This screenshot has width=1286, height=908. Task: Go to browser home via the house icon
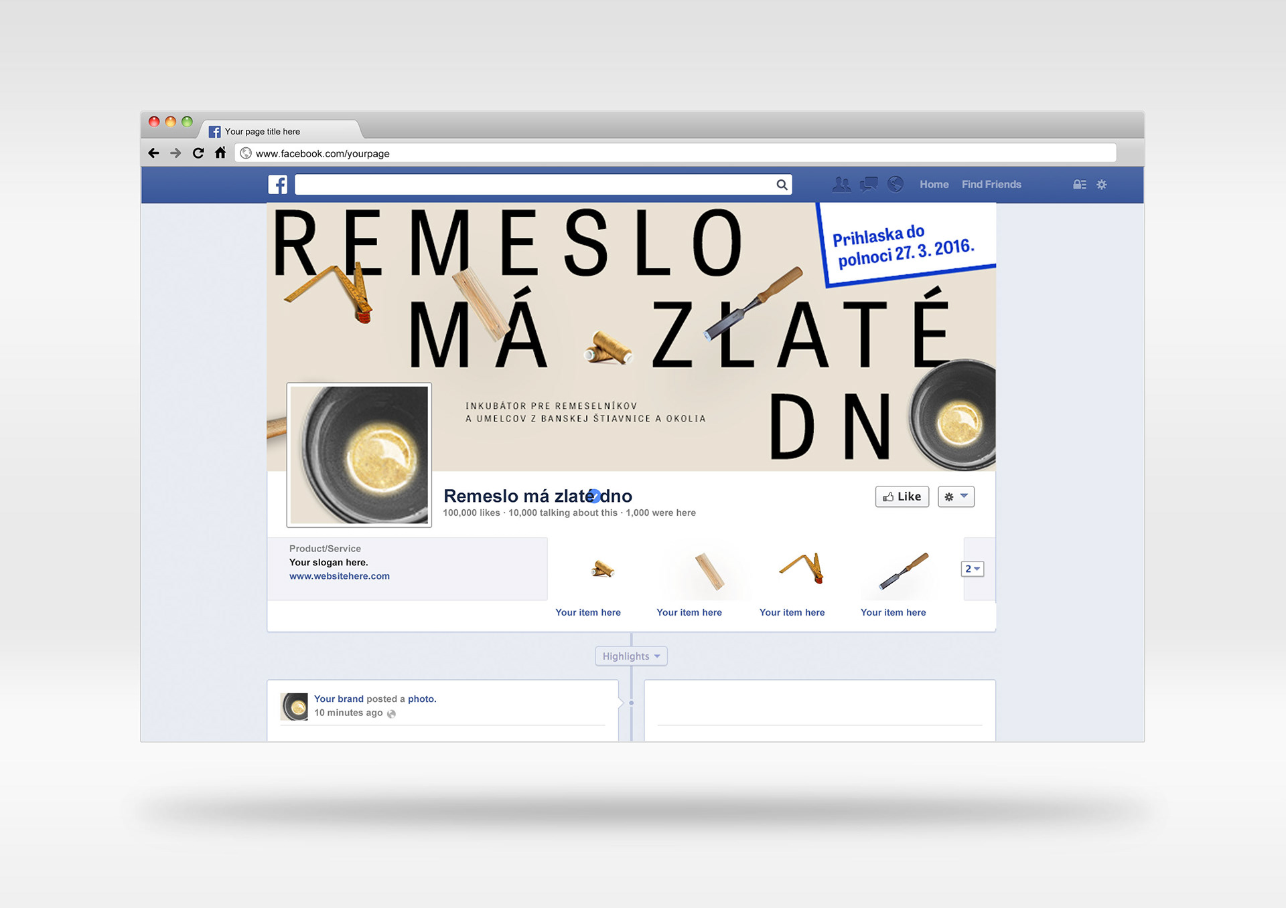220,153
